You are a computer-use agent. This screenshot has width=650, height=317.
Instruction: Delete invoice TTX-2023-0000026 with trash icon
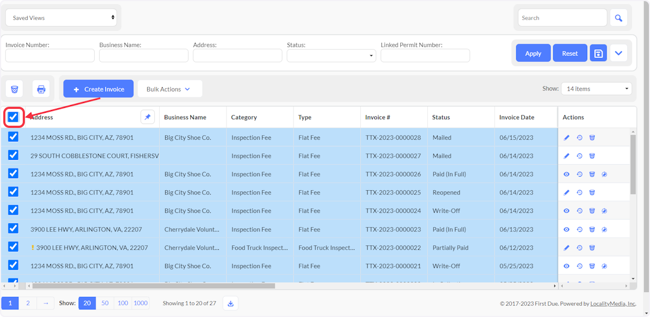pyautogui.click(x=592, y=174)
